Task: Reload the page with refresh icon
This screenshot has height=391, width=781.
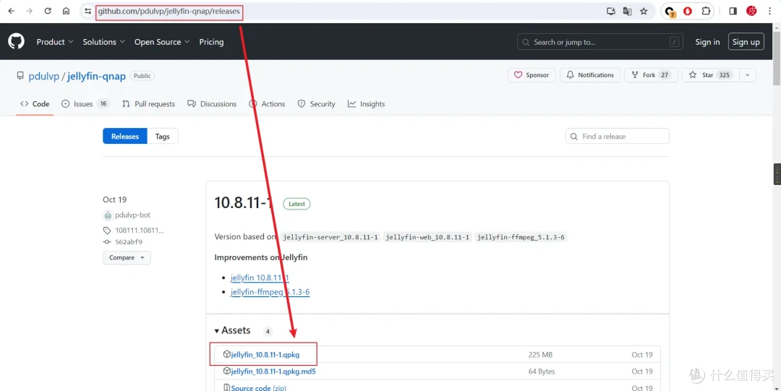Action: (x=48, y=11)
